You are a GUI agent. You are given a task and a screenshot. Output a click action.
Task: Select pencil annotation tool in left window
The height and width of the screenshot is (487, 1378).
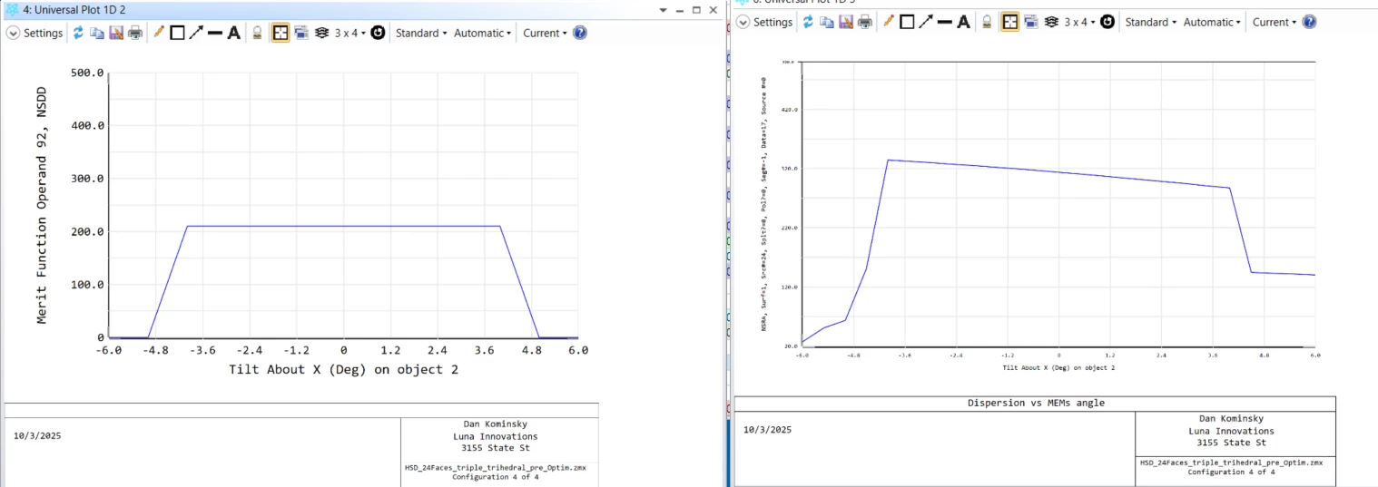pos(159,33)
